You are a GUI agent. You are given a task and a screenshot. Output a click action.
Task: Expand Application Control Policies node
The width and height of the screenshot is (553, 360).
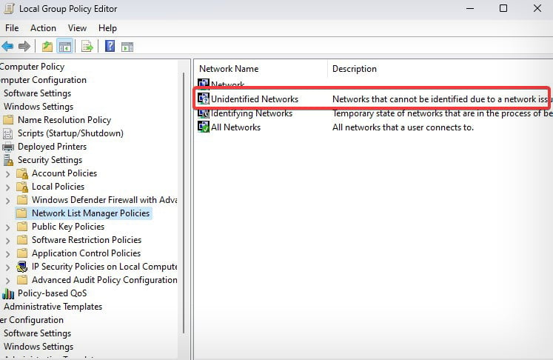7,254
